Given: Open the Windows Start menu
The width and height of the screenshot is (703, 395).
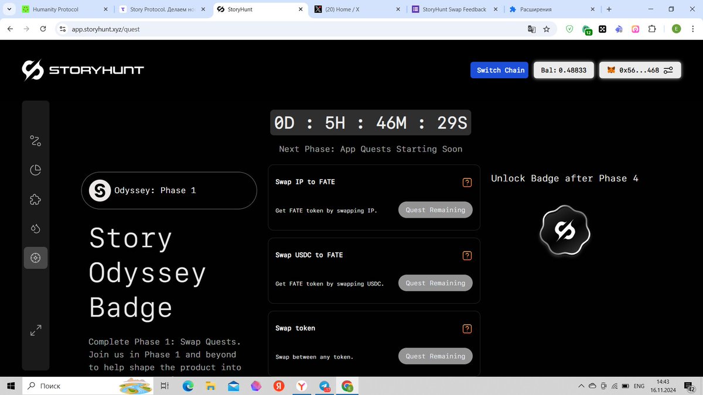Looking at the screenshot, I should click(11, 386).
